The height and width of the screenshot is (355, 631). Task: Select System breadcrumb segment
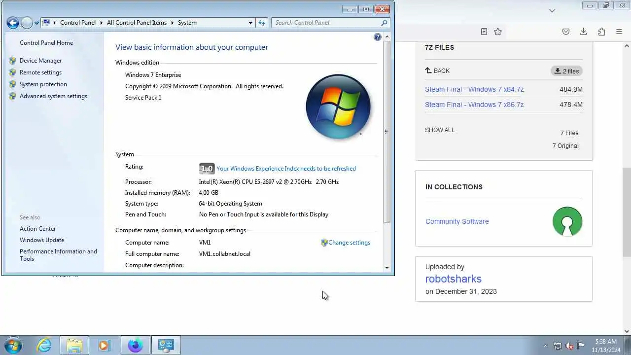[187, 23]
